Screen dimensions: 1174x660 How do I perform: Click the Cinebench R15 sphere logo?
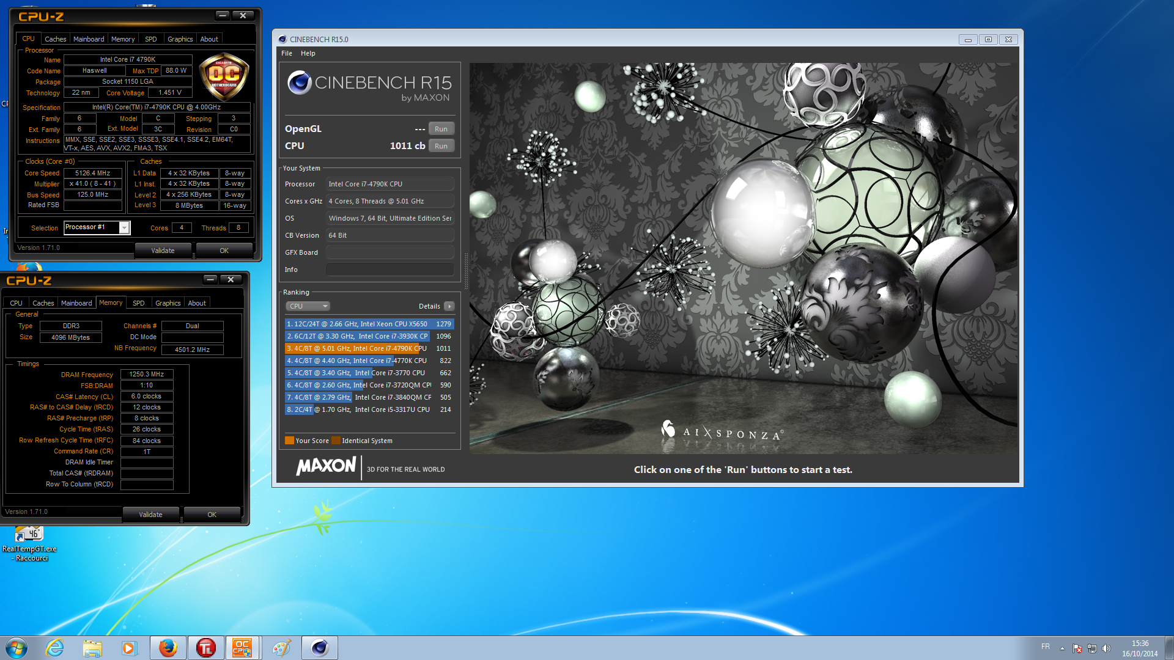[x=300, y=82]
